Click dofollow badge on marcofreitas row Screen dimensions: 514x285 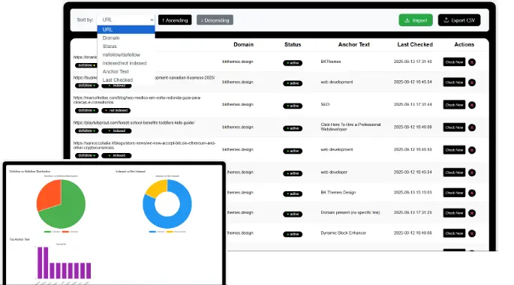tap(87, 111)
